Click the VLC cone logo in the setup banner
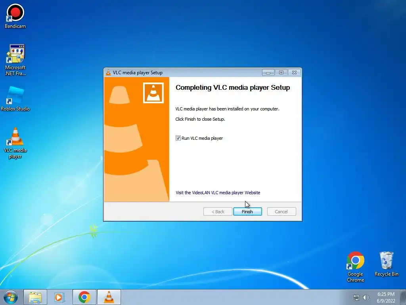The height and width of the screenshot is (305, 406). click(x=153, y=93)
